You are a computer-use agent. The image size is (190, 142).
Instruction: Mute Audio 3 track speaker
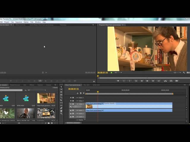(x=71, y=117)
